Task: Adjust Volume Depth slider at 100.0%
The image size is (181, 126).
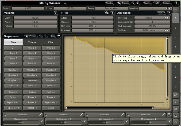Action: pos(35,18)
